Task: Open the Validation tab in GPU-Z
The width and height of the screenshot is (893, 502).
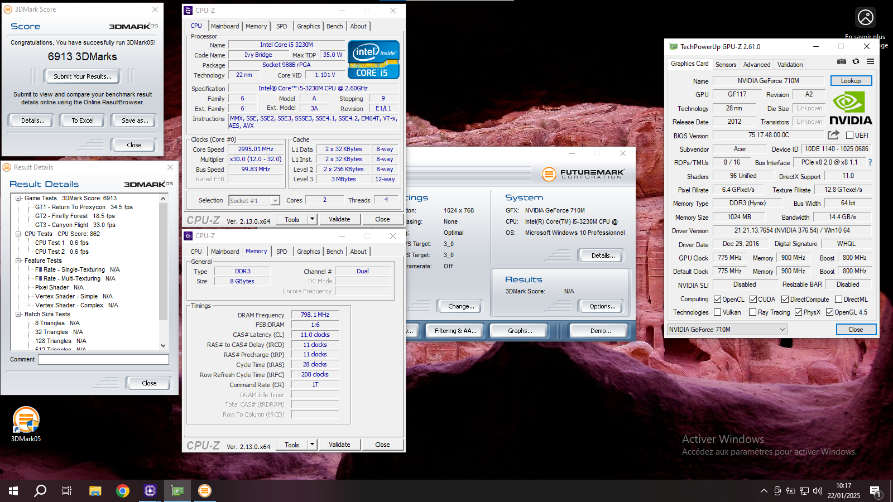Action: (x=790, y=65)
